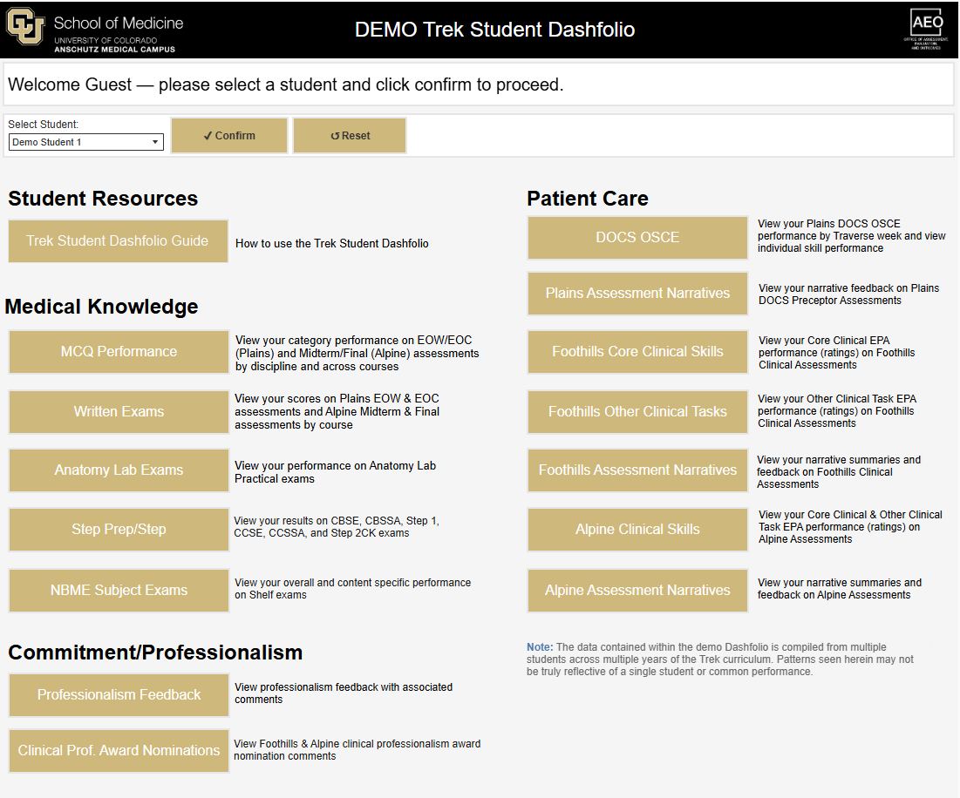Open Foothills Core Clinical Skills

coord(637,352)
